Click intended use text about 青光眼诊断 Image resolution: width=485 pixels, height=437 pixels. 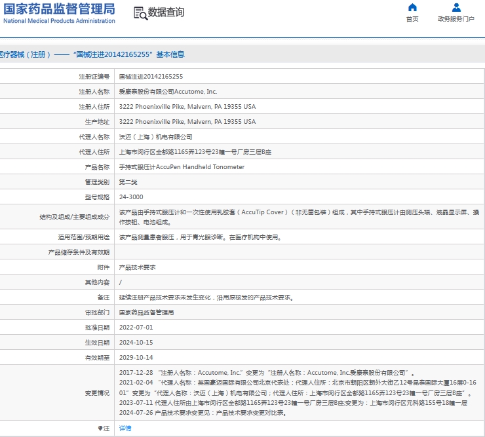point(200,237)
